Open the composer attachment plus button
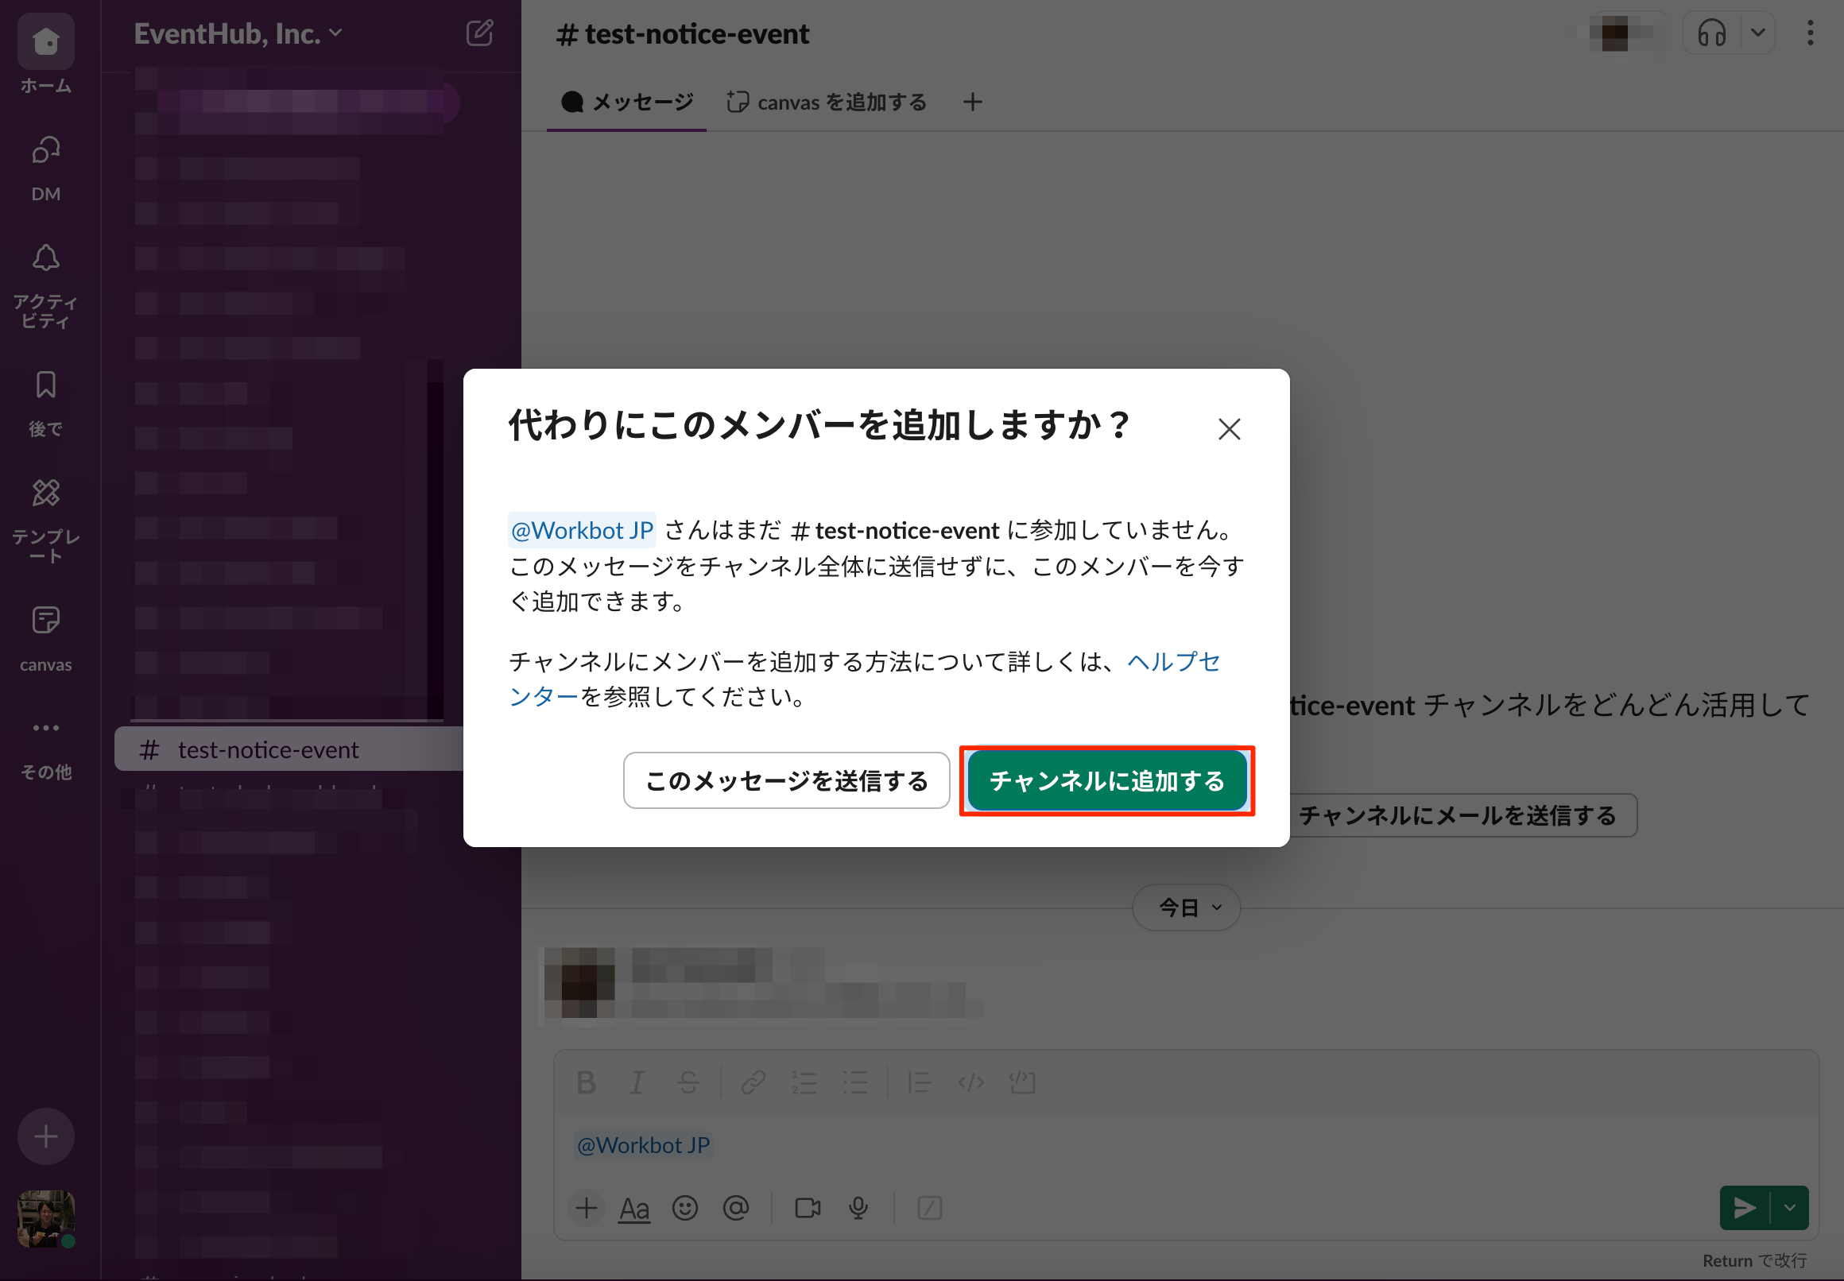1844x1281 pixels. 586,1208
